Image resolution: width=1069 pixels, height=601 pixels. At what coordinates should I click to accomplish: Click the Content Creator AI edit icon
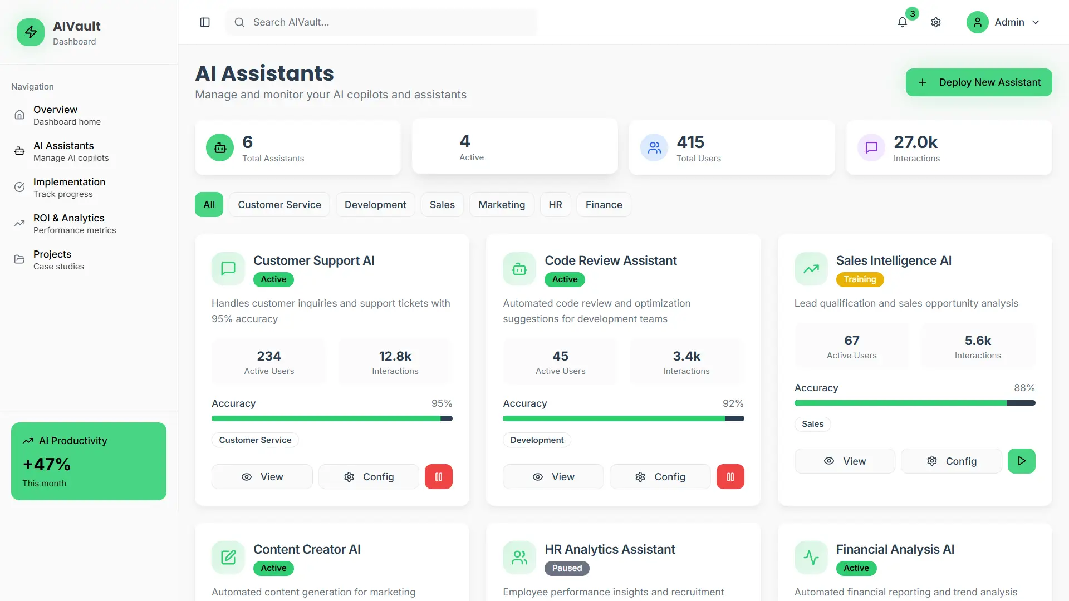point(228,557)
